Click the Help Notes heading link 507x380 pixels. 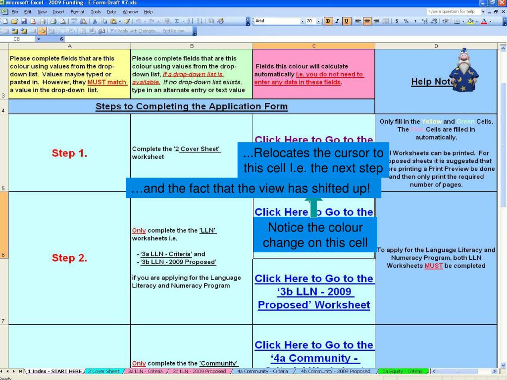[433, 82]
